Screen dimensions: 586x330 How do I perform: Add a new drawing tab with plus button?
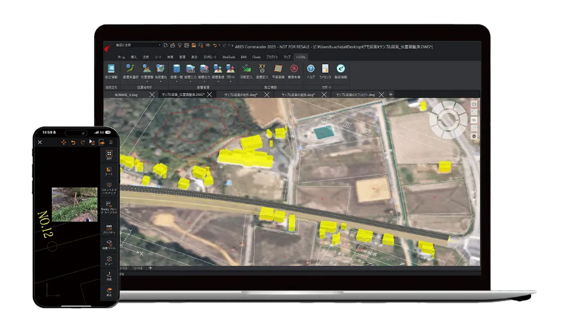tap(391, 94)
